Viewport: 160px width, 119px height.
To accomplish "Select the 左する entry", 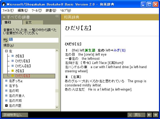I will click(x=14, y=86).
